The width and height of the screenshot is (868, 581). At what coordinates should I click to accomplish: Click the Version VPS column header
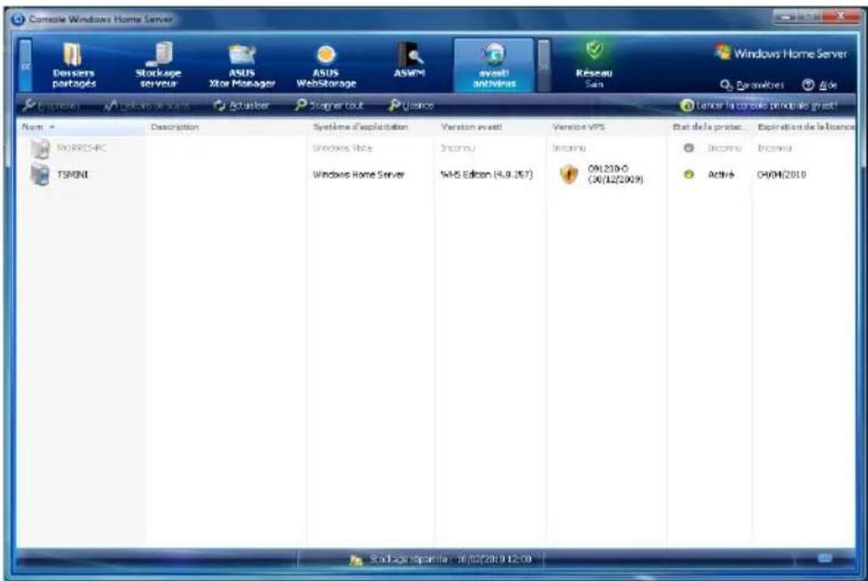pyautogui.click(x=607, y=127)
